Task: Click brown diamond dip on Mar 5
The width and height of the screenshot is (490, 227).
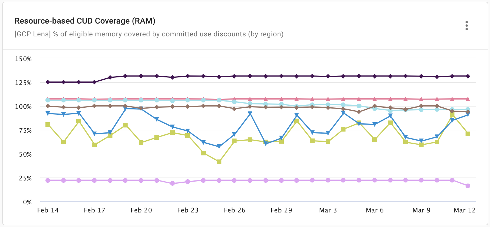Action: [x=359, y=112]
